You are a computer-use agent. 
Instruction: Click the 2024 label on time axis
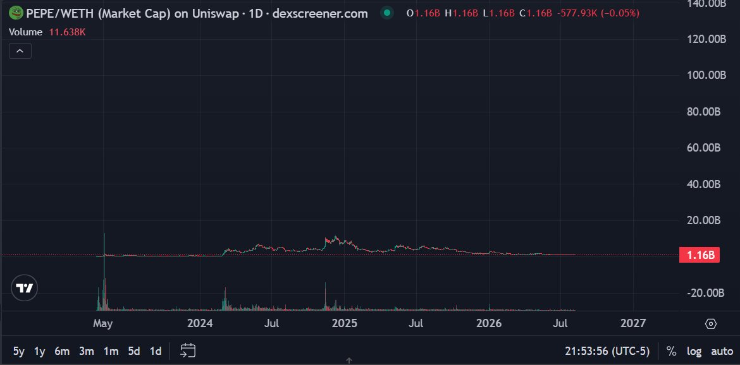pos(200,323)
